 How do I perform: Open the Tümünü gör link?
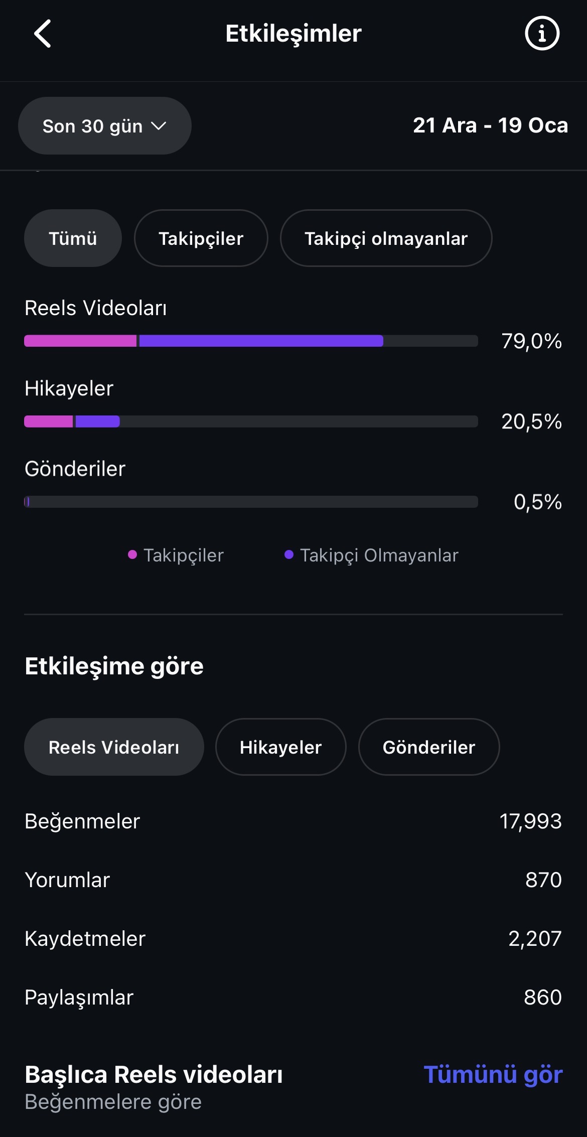pyautogui.click(x=493, y=1075)
